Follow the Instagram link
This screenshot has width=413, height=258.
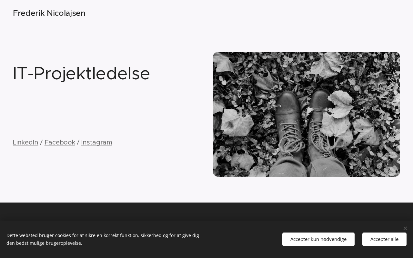(96, 142)
